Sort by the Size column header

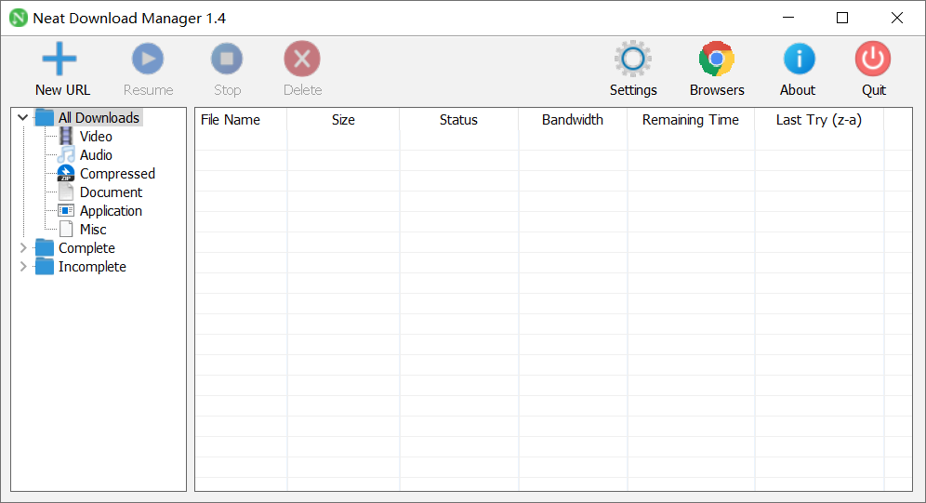343,120
